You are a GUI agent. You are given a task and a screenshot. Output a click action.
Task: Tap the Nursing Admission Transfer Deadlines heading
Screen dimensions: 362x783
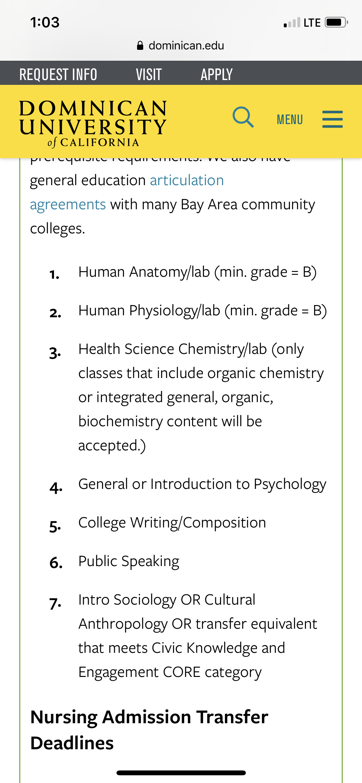149,730
